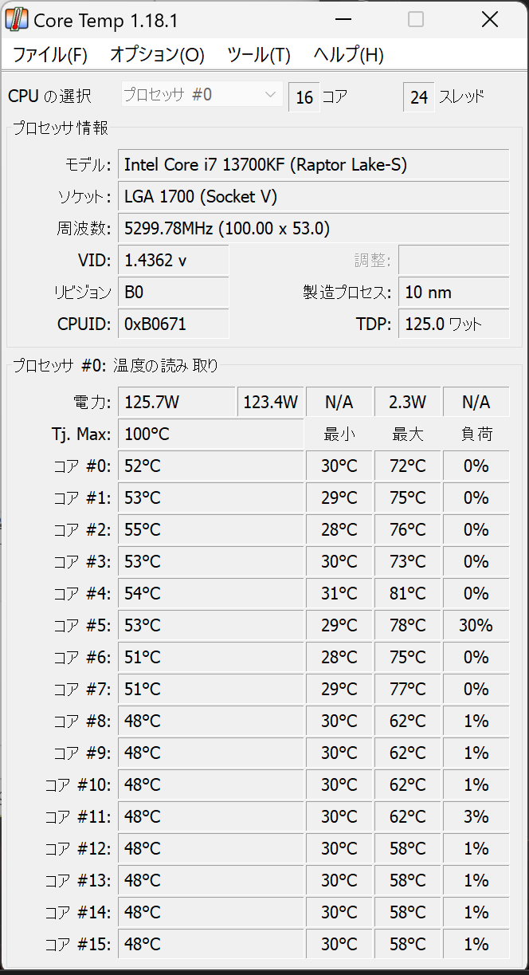The height and width of the screenshot is (975, 529).
Task: Close the Core Temp window
Action: pos(490,19)
